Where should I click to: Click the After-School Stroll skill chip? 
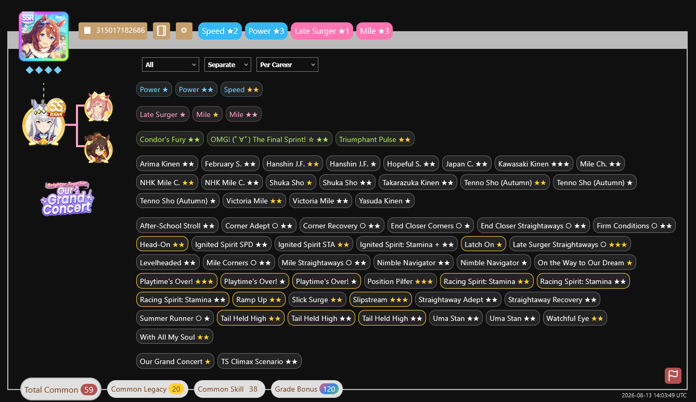177,226
